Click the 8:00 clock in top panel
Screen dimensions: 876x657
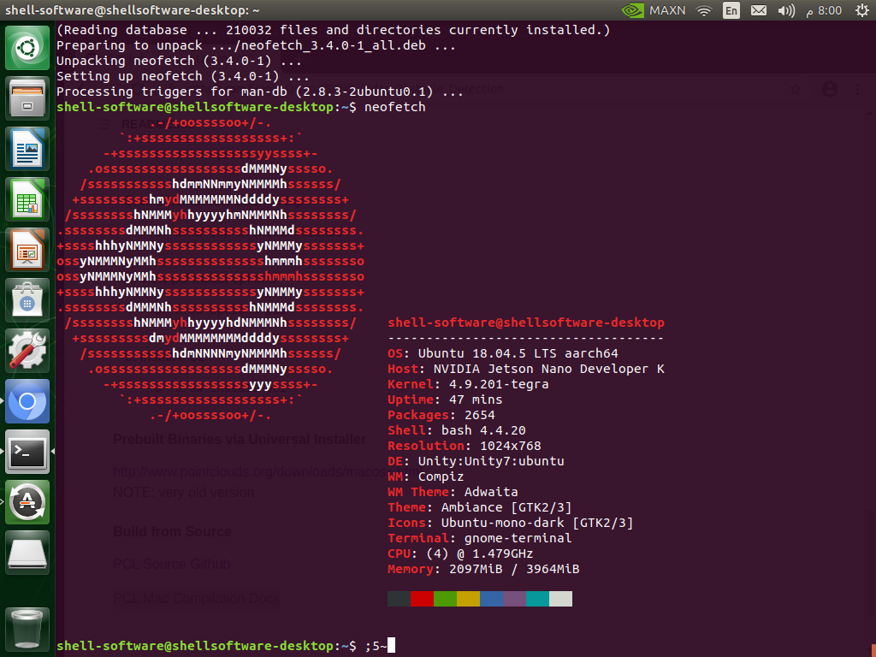(x=829, y=10)
